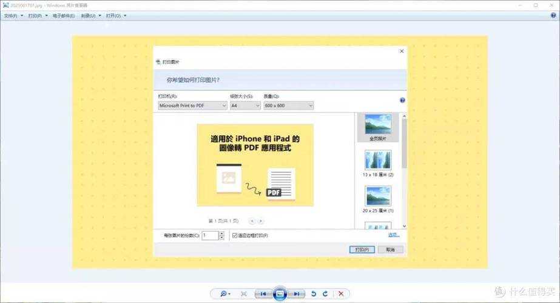This screenshot has width=560, height=303.
Task: Select the 20 x 25 厘米 (1) layout
Action: point(378,199)
